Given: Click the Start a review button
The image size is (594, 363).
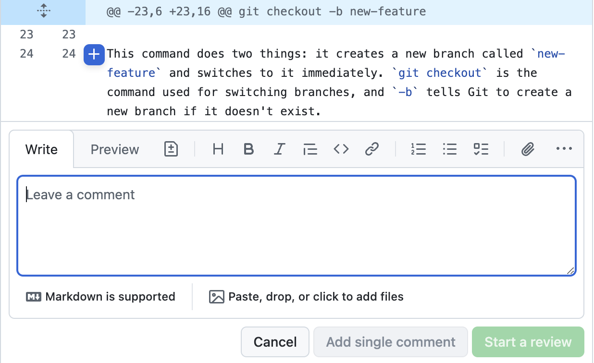Looking at the screenshot, I should pos(528,342).
